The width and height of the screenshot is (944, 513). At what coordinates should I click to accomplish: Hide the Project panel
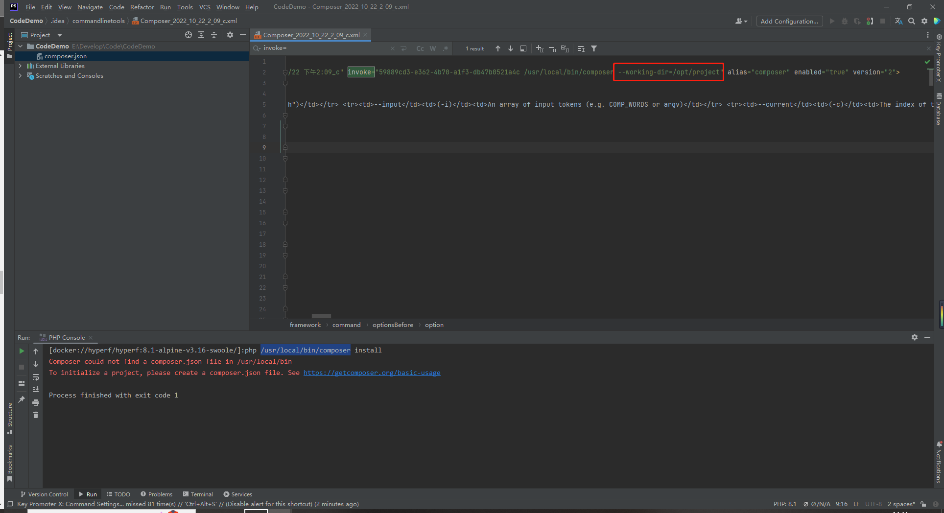243,35
